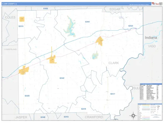Select the DENNISON row in ZIP table
Screen dimensions: 164x123
(149, 91)
